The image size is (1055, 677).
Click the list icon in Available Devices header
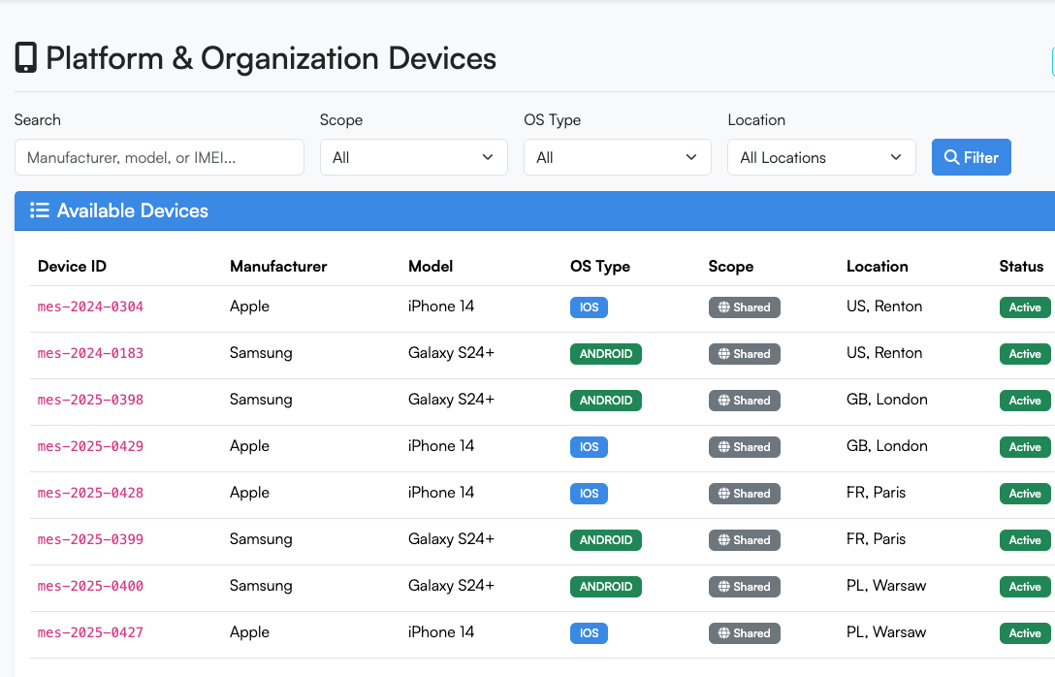pos(40,210)
